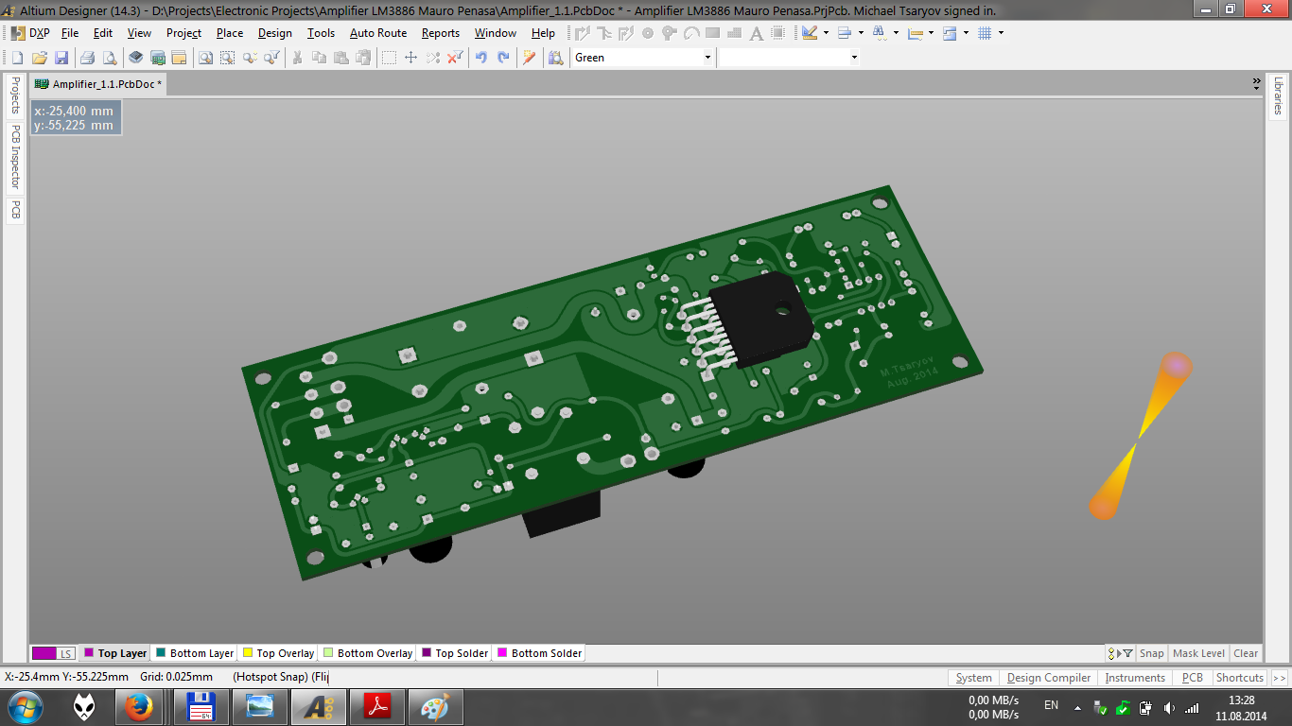Switch to Bottom Overlay layer tab

(x=368, y=653)
